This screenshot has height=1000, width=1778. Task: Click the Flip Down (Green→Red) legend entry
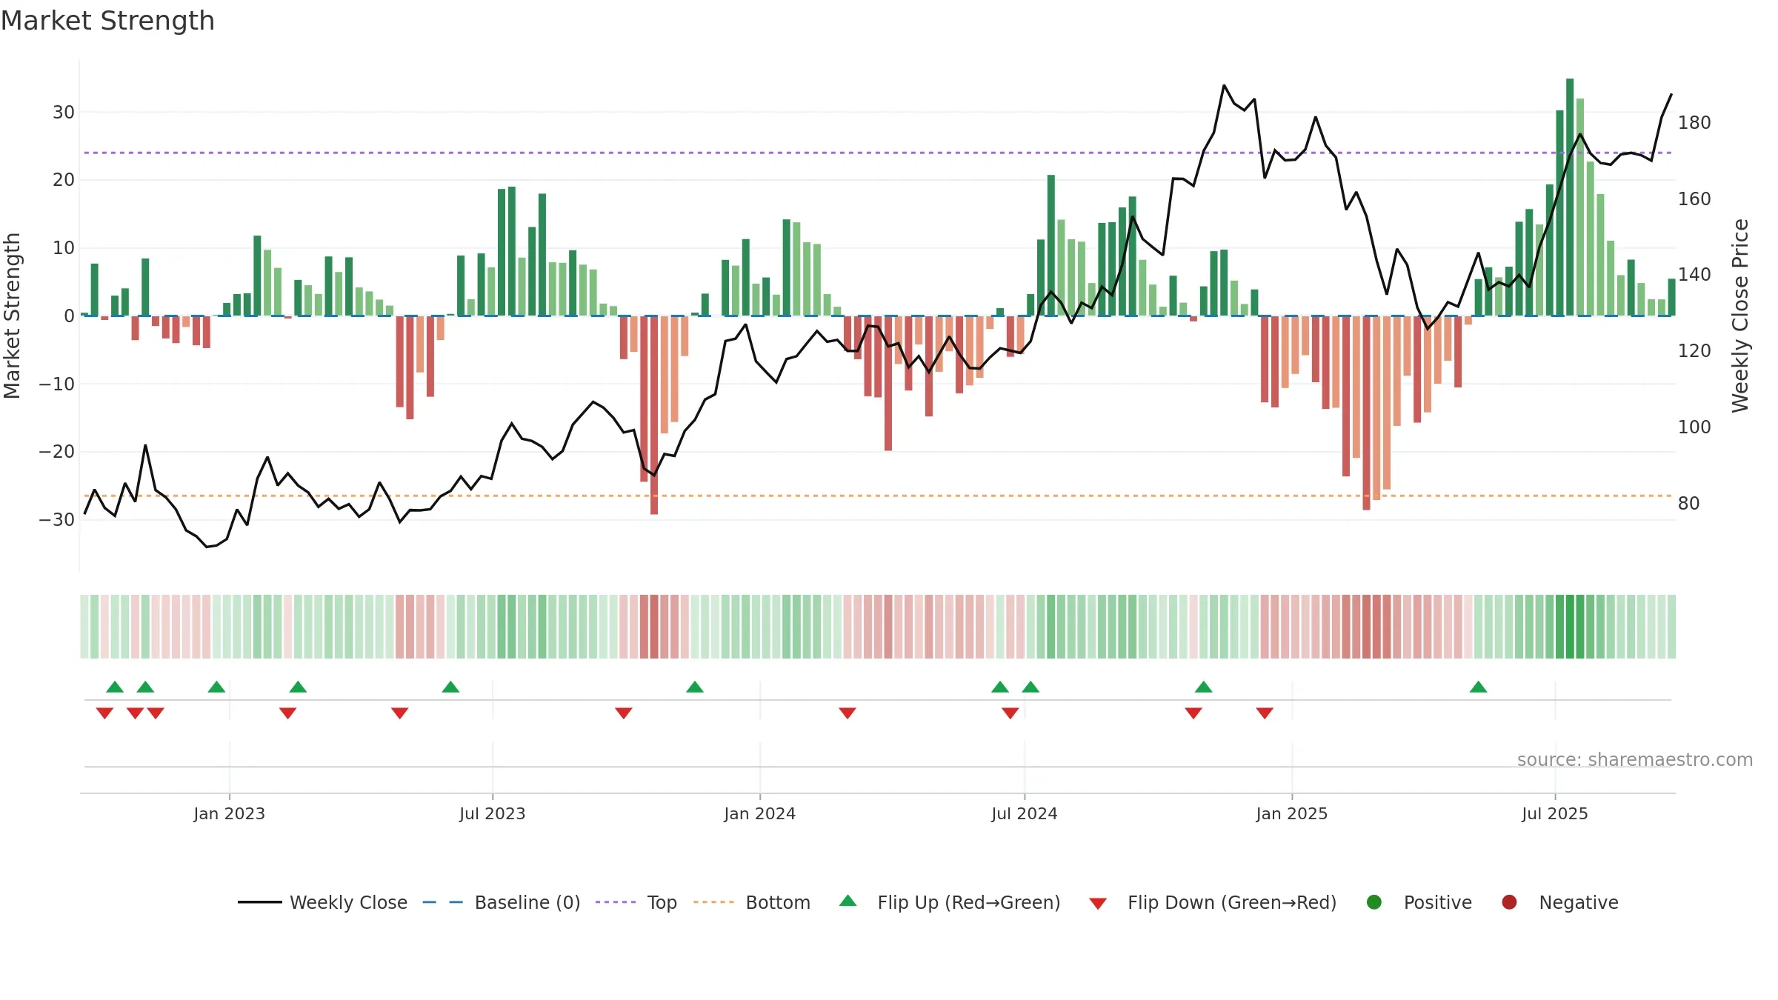(1213, 902)
